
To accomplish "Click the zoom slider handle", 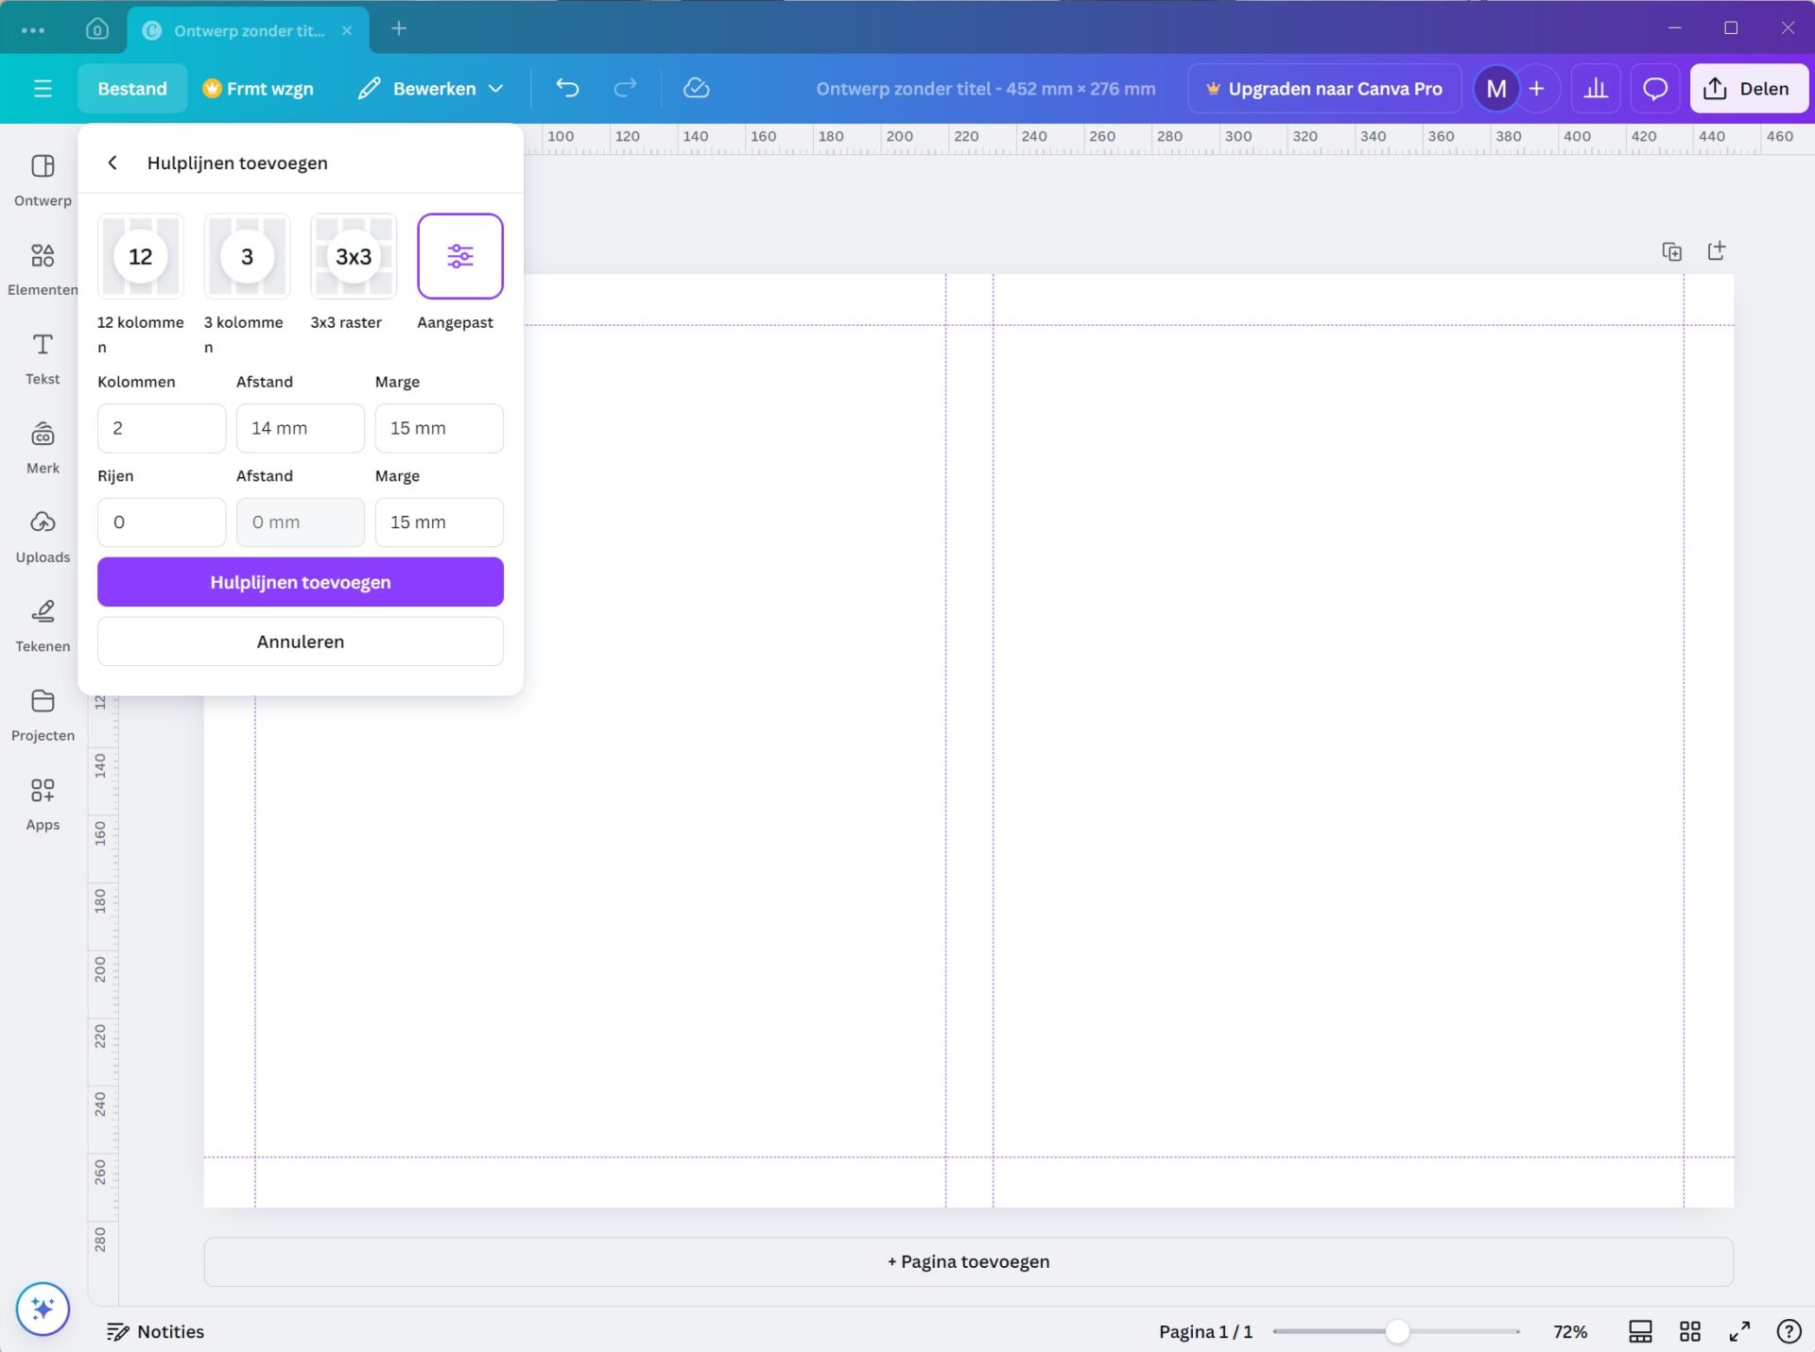I will (1397, 1331).
